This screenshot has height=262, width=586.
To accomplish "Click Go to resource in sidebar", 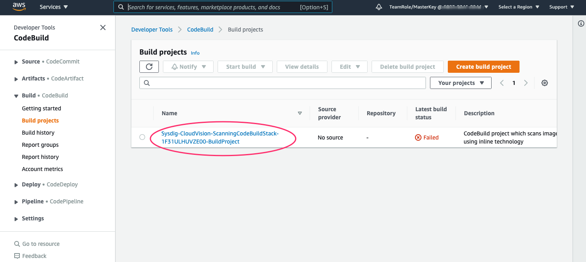I will (37, 244).
